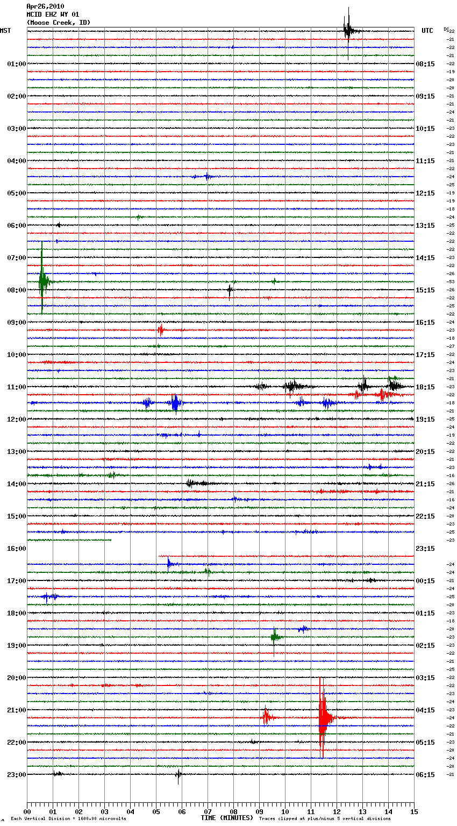Click the -53 DC offset value

451,282
